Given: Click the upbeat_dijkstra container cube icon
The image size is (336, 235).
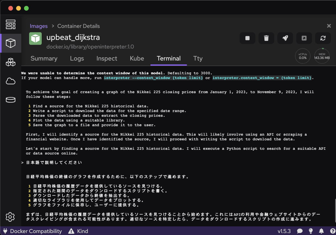Looking at the screenshot, I should [35, 39].
